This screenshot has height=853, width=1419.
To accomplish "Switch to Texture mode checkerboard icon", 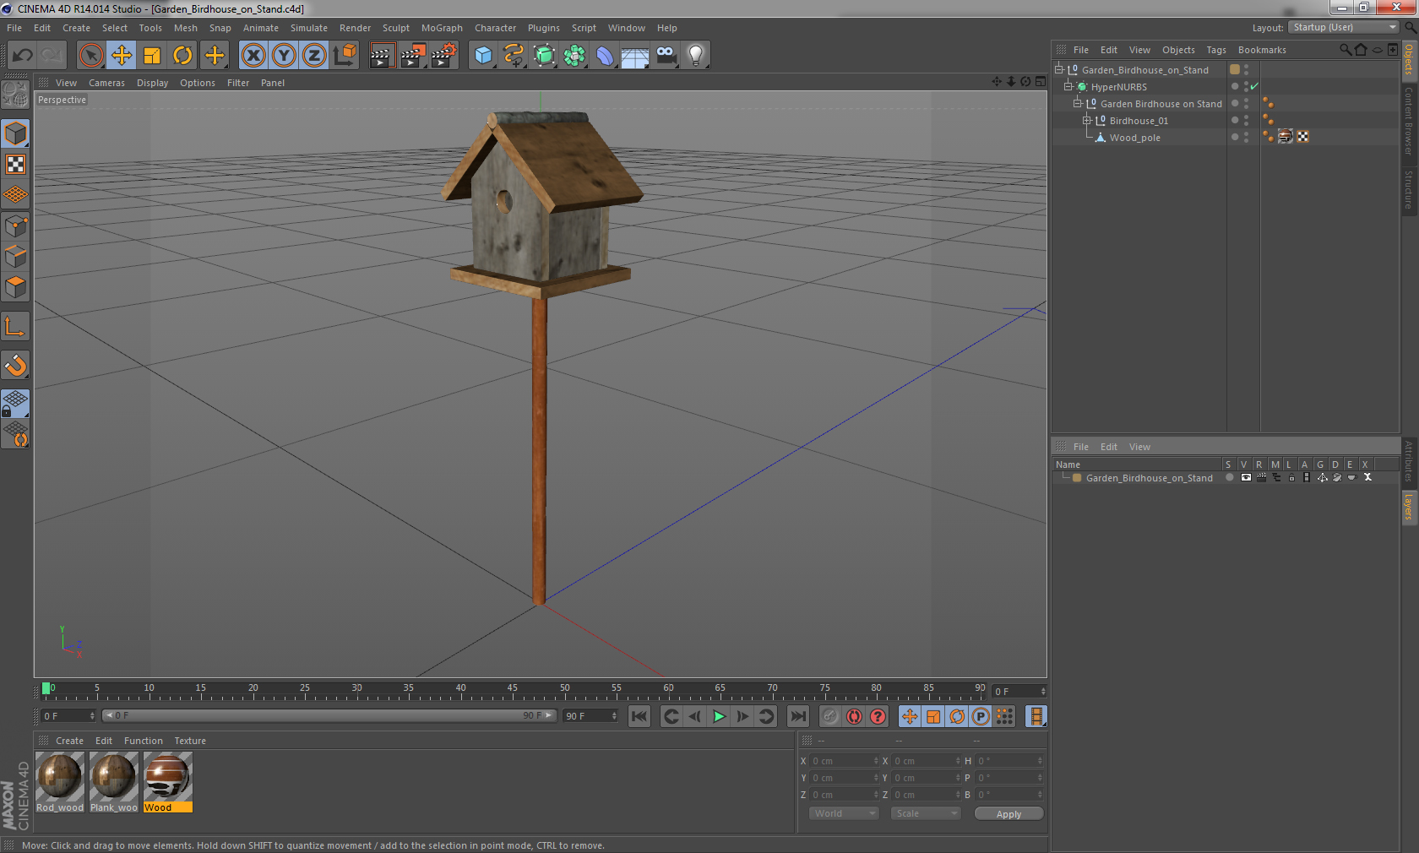I will pos(15,165).
